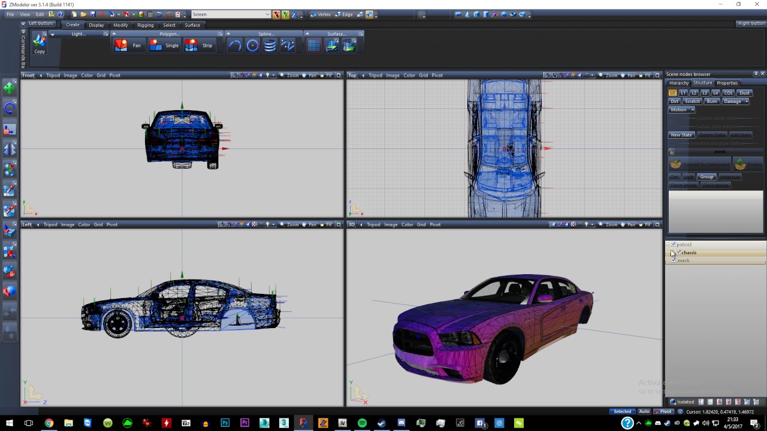The image size is (767, 431).
Task: Uncheck the police2 node checkbox
Action: coord(674,245)
